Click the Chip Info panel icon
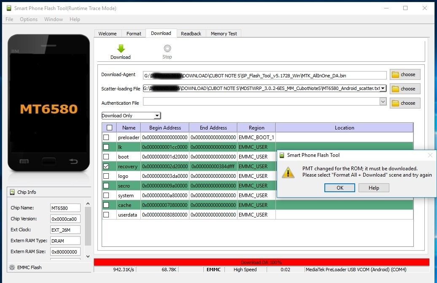The image size is (437, 283). 12,192
